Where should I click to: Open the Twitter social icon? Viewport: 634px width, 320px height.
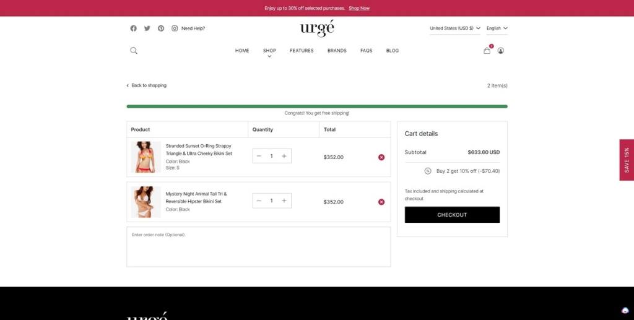(x=147, y=28)
